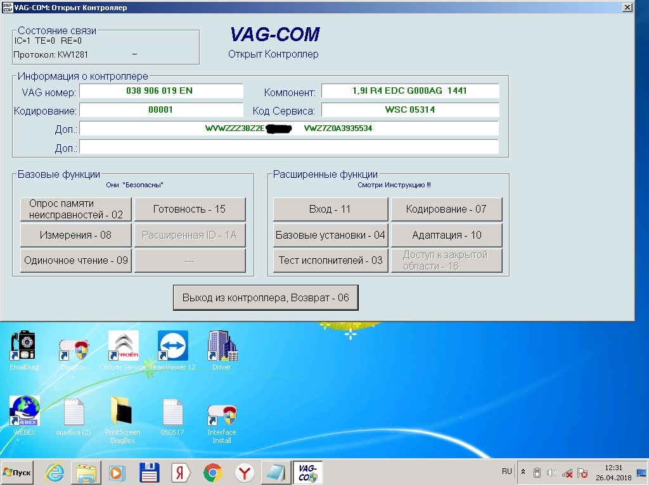The width and height of the screenshot is (649, 486).
Task: Show hidden tray icons arrow
Action: click(523, 472)
